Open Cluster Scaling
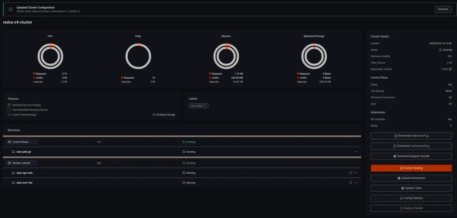 pyautogui.click(x=411, y=168)
